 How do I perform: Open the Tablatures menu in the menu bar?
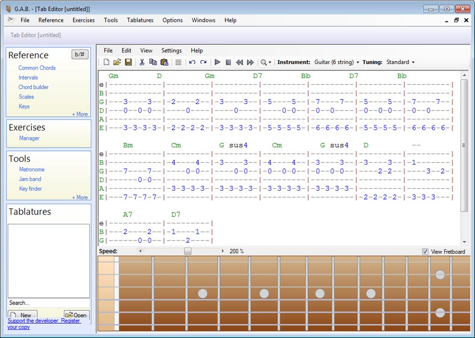pos(140,21)
